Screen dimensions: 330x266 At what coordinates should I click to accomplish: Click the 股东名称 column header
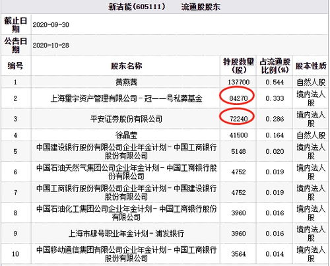[126, 66]
